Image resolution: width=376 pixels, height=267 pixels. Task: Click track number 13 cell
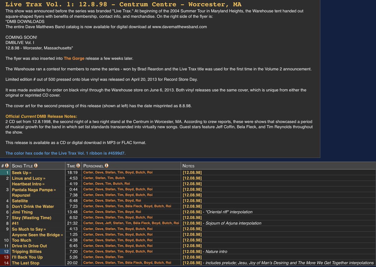5,257
